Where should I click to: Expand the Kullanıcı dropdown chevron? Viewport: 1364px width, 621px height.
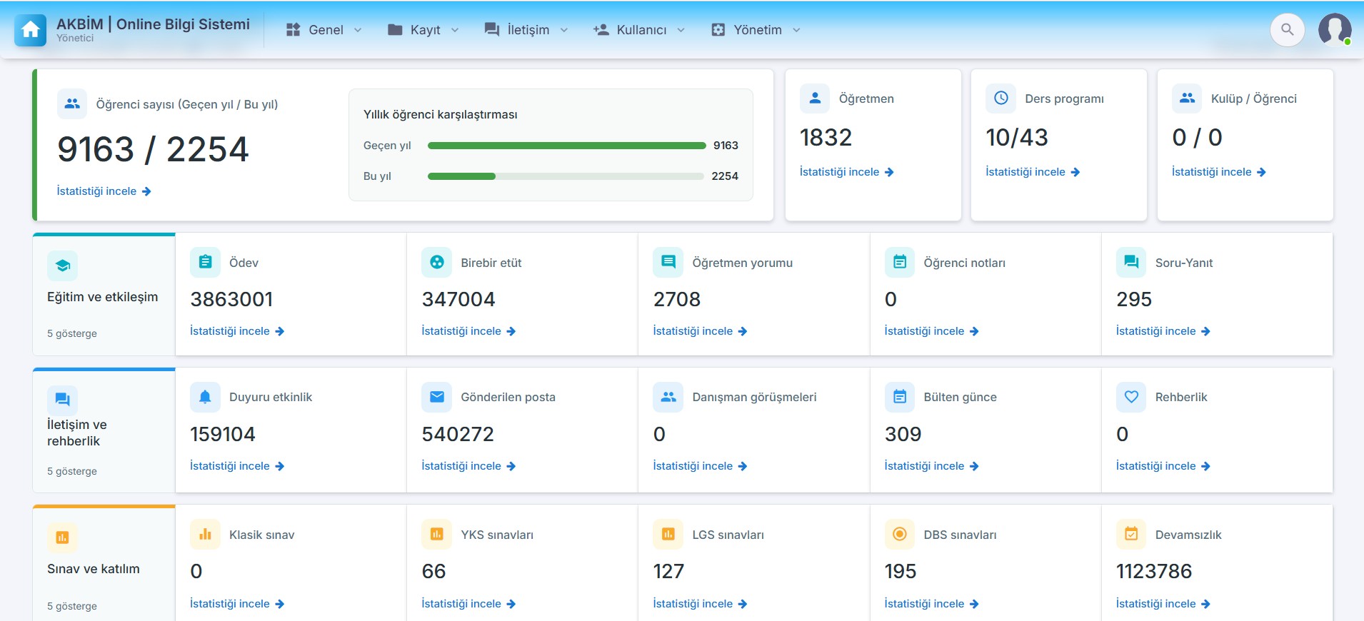point(681,30)
